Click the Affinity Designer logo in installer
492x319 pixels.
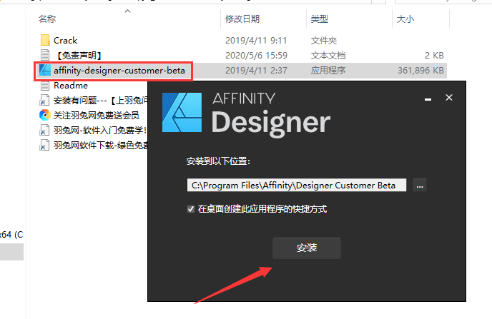coord(182,112)
